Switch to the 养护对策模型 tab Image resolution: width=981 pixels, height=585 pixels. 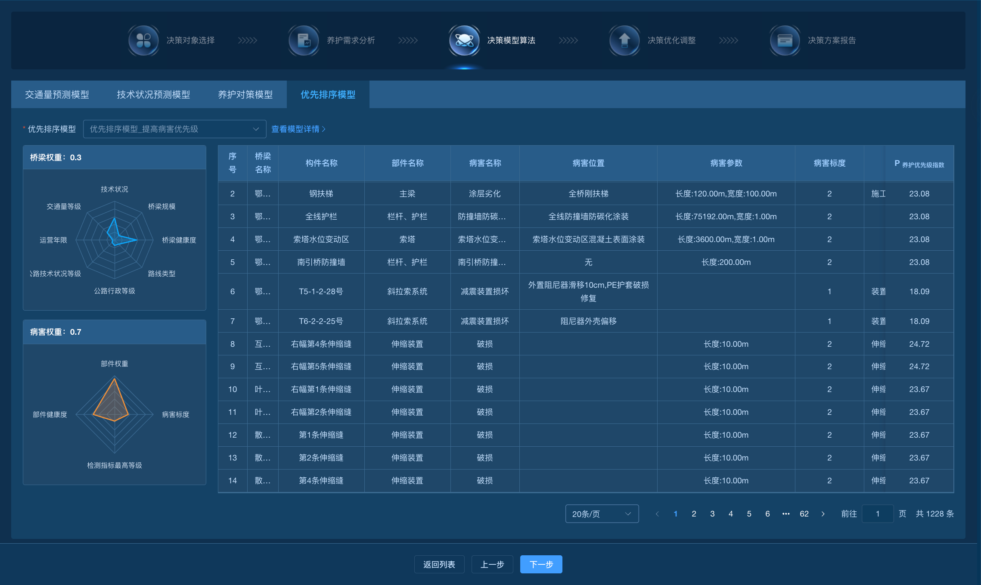click(x=245, y=94)
